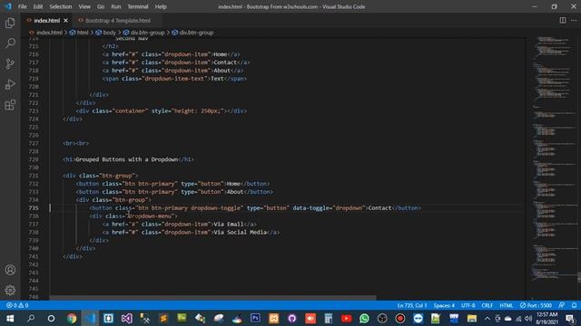Click line number 731 in the gutter
Screen dimensions: 581x326
(34, 176)
